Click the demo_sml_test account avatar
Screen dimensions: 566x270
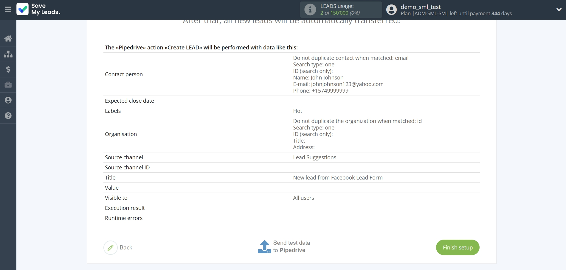pyautogui.click(x=391, y=9)
